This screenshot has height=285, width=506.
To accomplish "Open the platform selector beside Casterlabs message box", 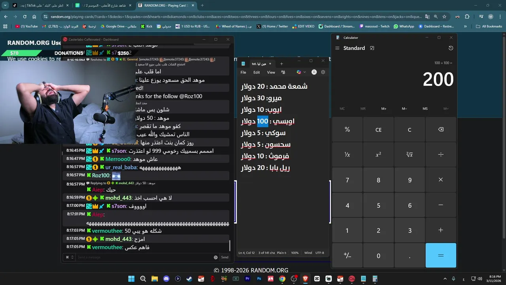I will [x=70, y=257].
